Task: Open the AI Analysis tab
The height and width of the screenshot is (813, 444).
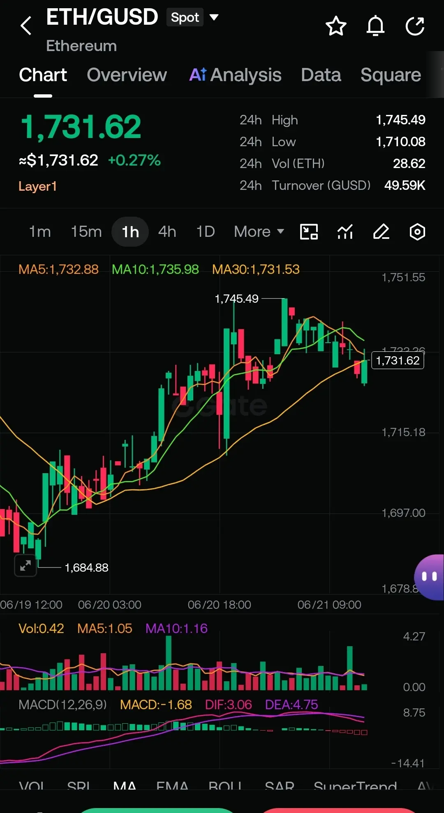Action: (x=235, y=75)
